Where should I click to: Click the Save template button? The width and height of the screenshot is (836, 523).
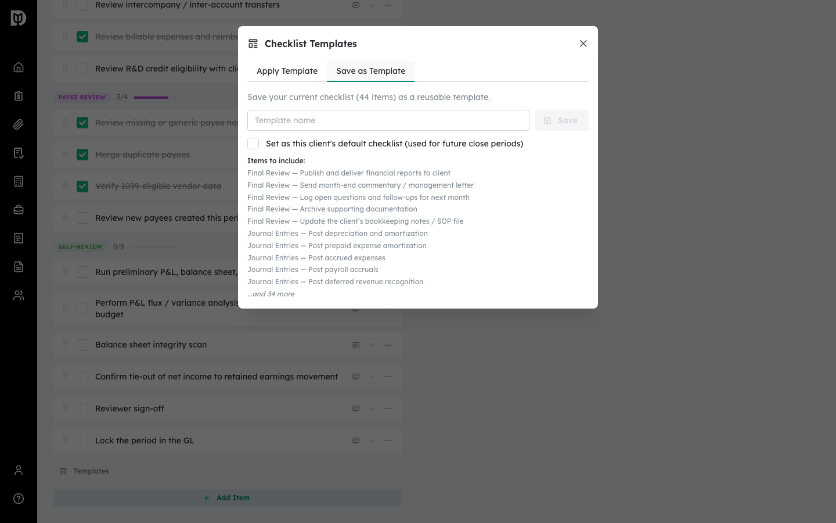(x=562, y=120)
